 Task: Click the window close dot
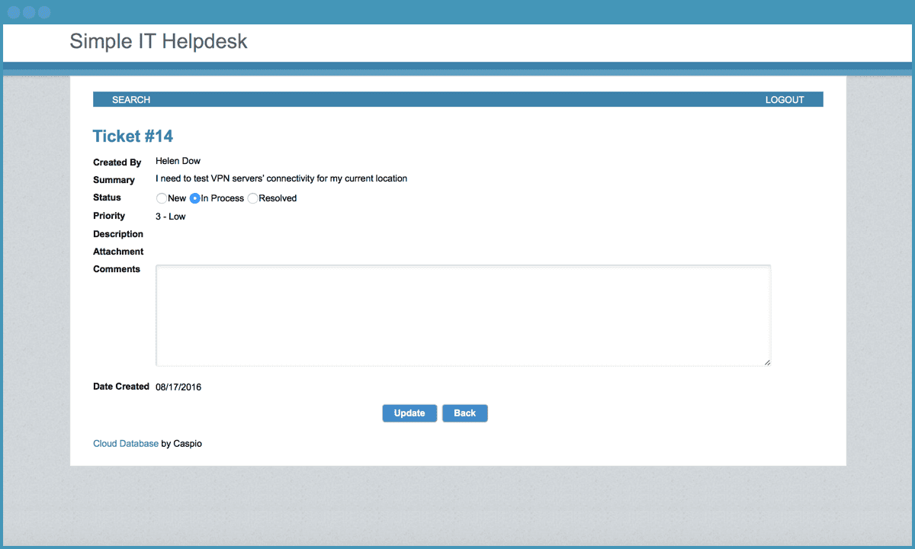(x=14, y=12)
